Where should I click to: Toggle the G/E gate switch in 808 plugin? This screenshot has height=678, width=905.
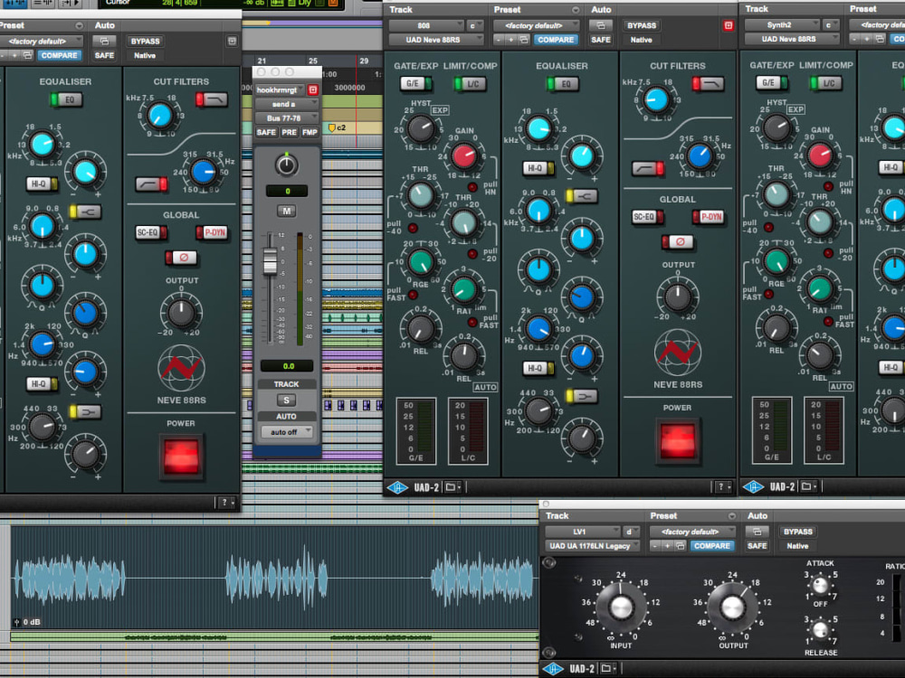coord(415,83)
